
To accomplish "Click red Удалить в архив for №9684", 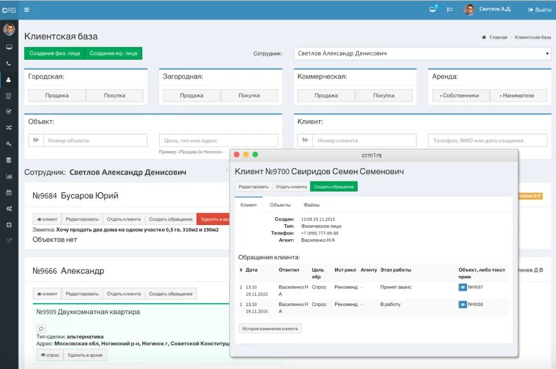I will 213,219.
